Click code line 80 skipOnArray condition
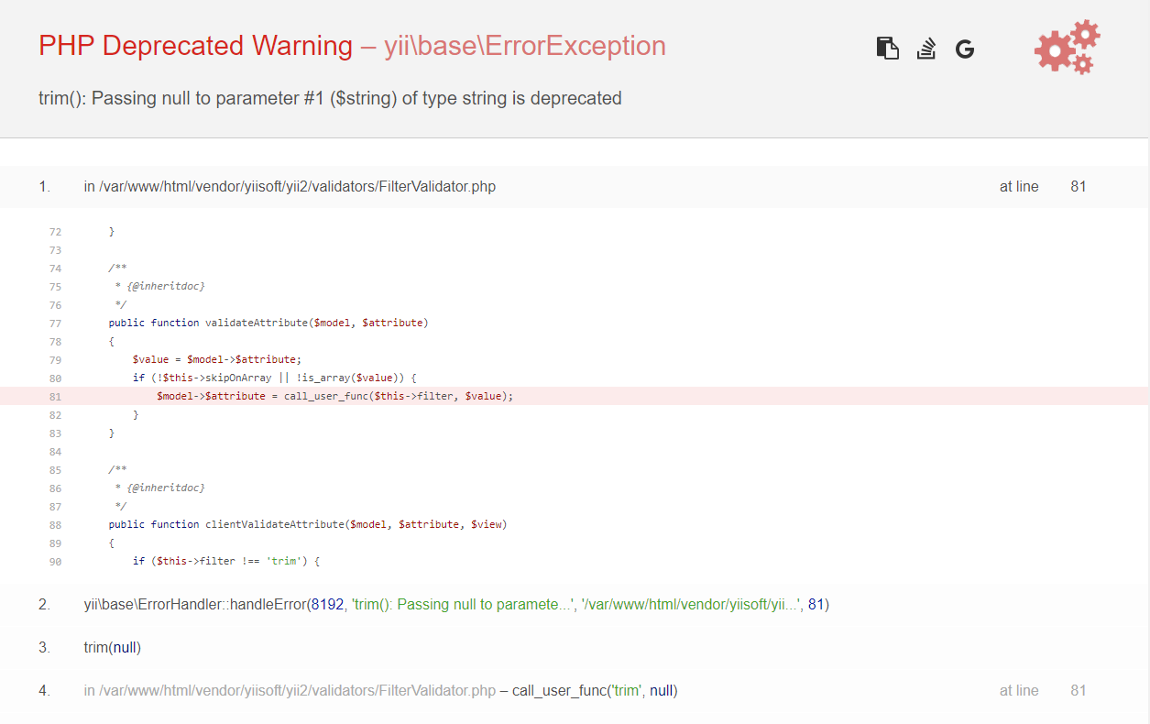 point(275,378)
